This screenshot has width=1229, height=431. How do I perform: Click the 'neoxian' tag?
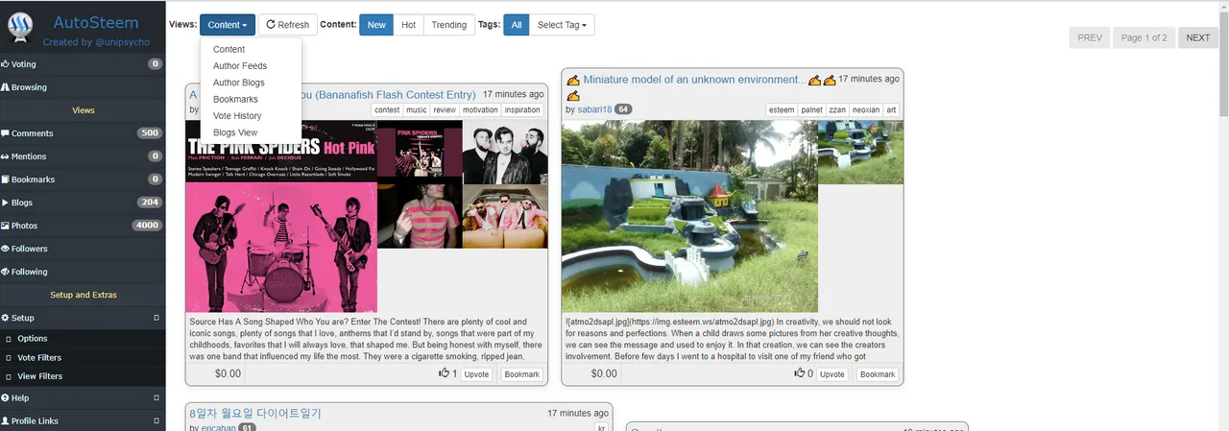pos(865,109)
